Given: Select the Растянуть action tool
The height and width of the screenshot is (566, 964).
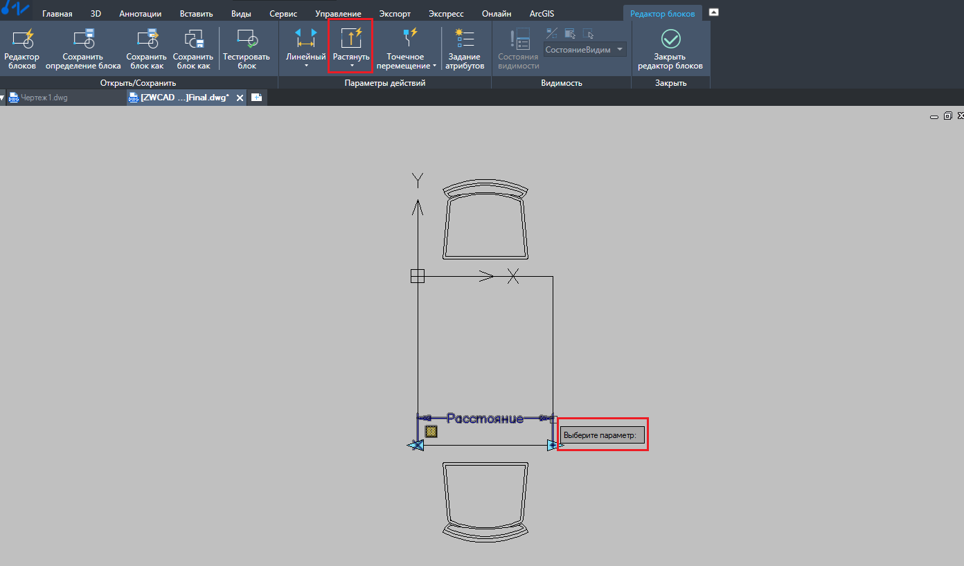Looking at the screenshot, I should click(x=351, y=44).
